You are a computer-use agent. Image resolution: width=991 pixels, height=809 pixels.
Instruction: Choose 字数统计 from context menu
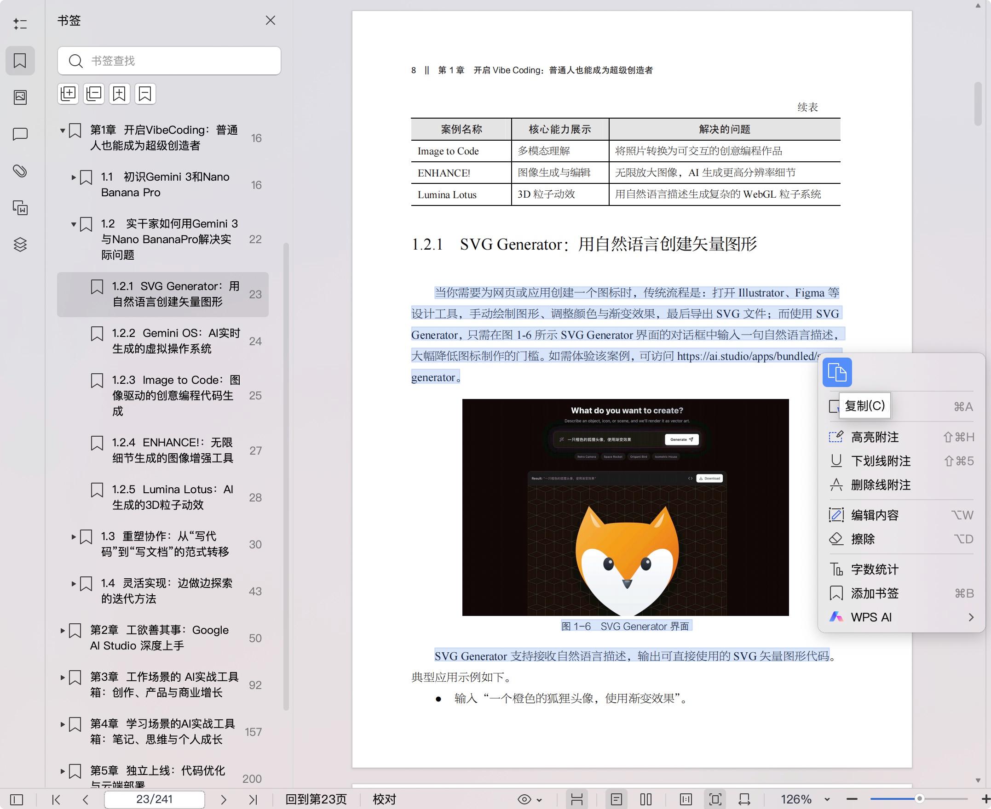click(x=901, y=570)
